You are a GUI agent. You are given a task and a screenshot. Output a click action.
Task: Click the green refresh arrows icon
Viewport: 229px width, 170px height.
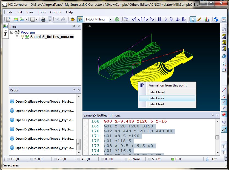click(117, 19)
